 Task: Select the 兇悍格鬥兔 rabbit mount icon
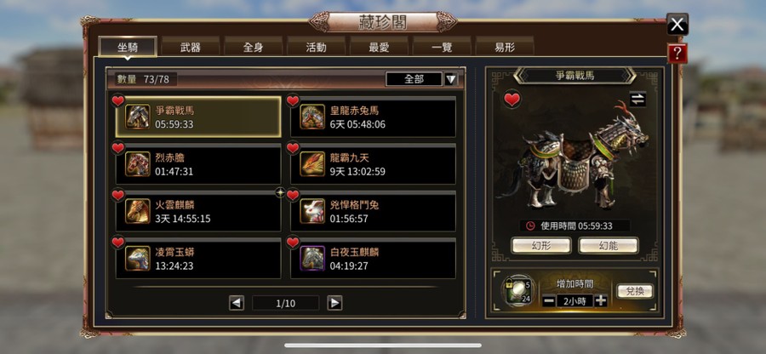tap(312, 211)
